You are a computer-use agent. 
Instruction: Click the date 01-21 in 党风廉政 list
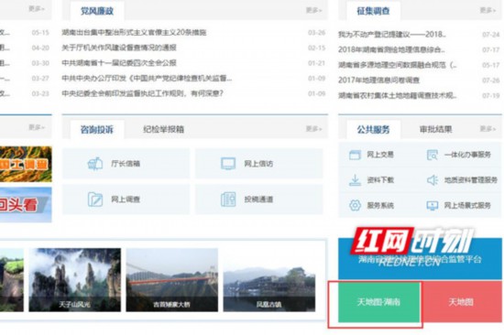click(x=317, y=63)
